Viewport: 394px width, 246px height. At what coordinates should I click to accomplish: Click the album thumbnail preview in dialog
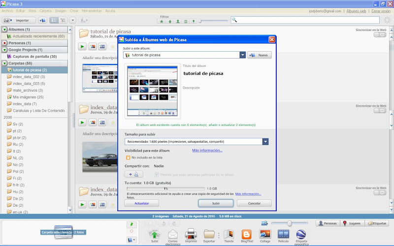pos(152,91)
